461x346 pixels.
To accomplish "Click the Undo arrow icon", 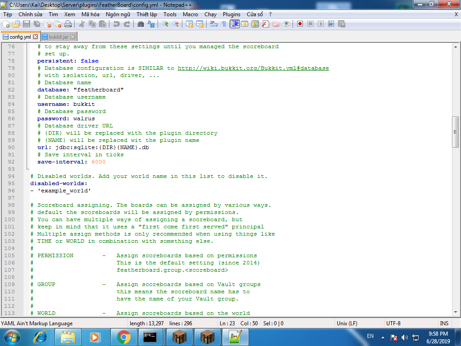I will pyautogui.click(x=117, y=24).
